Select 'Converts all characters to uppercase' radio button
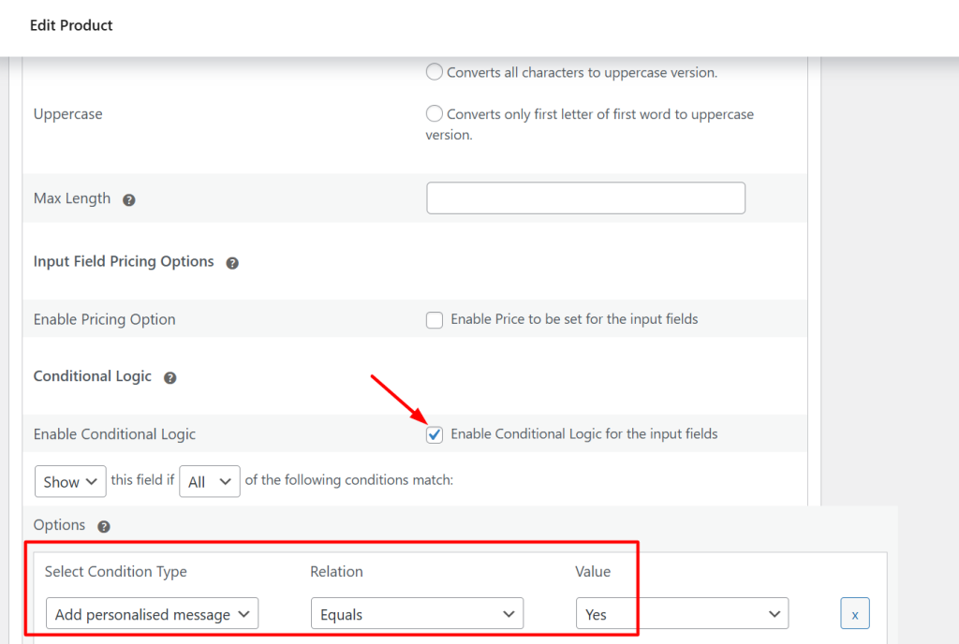The image size is (959, 644). pyautogui.click(x=435, y=72)
